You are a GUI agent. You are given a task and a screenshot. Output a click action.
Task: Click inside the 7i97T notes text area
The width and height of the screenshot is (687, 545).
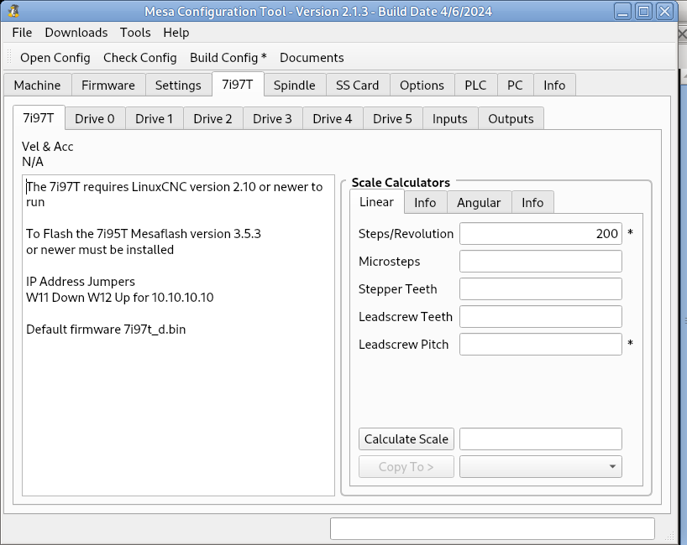coord(178,335)
